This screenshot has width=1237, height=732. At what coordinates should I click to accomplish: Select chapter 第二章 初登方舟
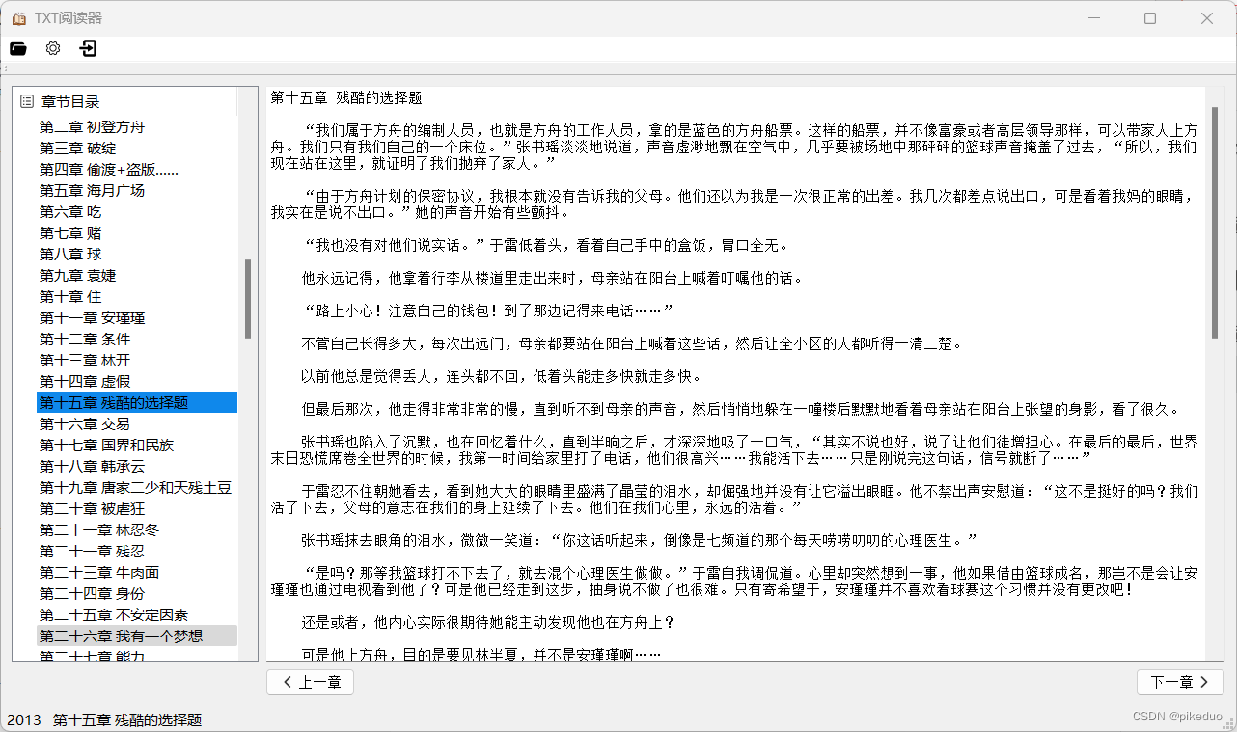point(92,126)
